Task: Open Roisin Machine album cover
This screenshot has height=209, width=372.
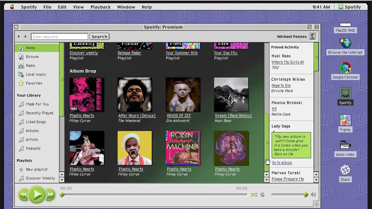Action: click(x=183, y=148)
